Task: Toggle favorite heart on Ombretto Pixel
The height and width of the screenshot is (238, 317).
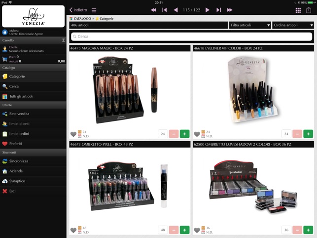Action: click(73, 230)
